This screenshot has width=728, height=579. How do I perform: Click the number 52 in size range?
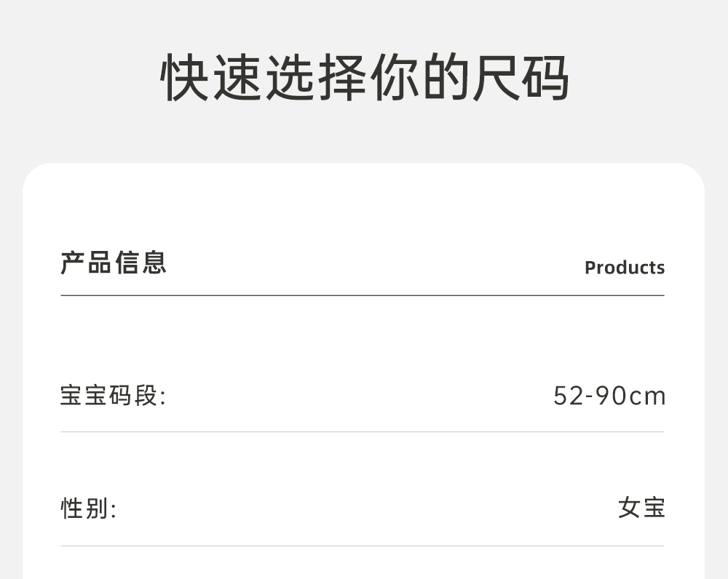[x=569, y=396]
